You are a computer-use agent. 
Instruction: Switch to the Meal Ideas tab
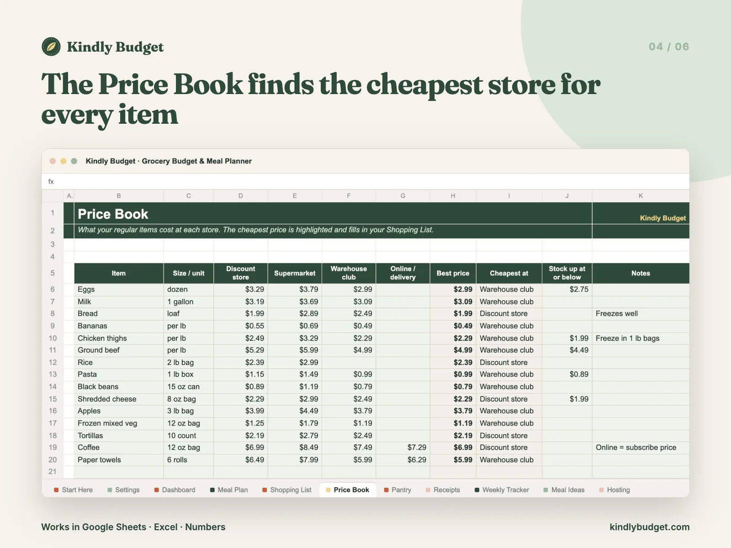click(564, 490)
